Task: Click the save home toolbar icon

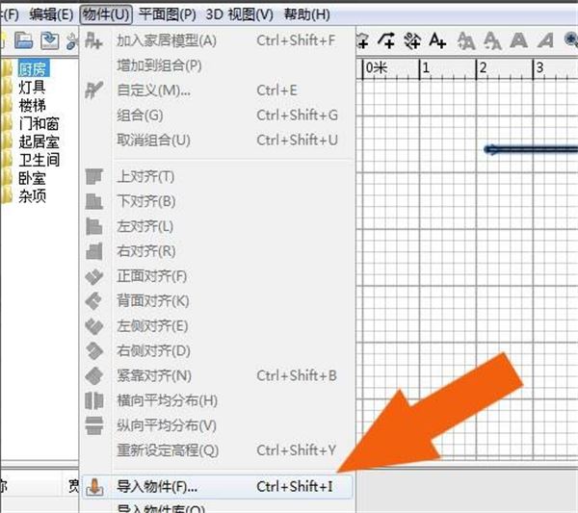Action: coord(50,40)
